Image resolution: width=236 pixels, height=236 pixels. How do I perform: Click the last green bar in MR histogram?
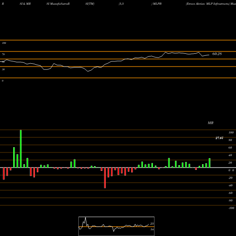point(210,163)
